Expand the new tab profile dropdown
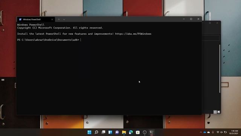The image size is (241, 136). point(64,19)
